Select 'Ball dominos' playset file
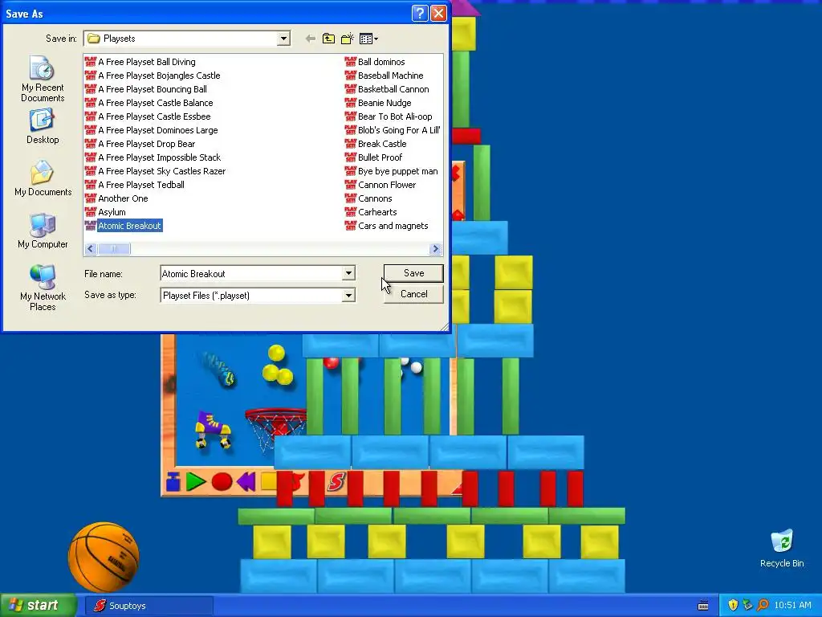Viewport: 822px width, 617px height. (375, 62)
